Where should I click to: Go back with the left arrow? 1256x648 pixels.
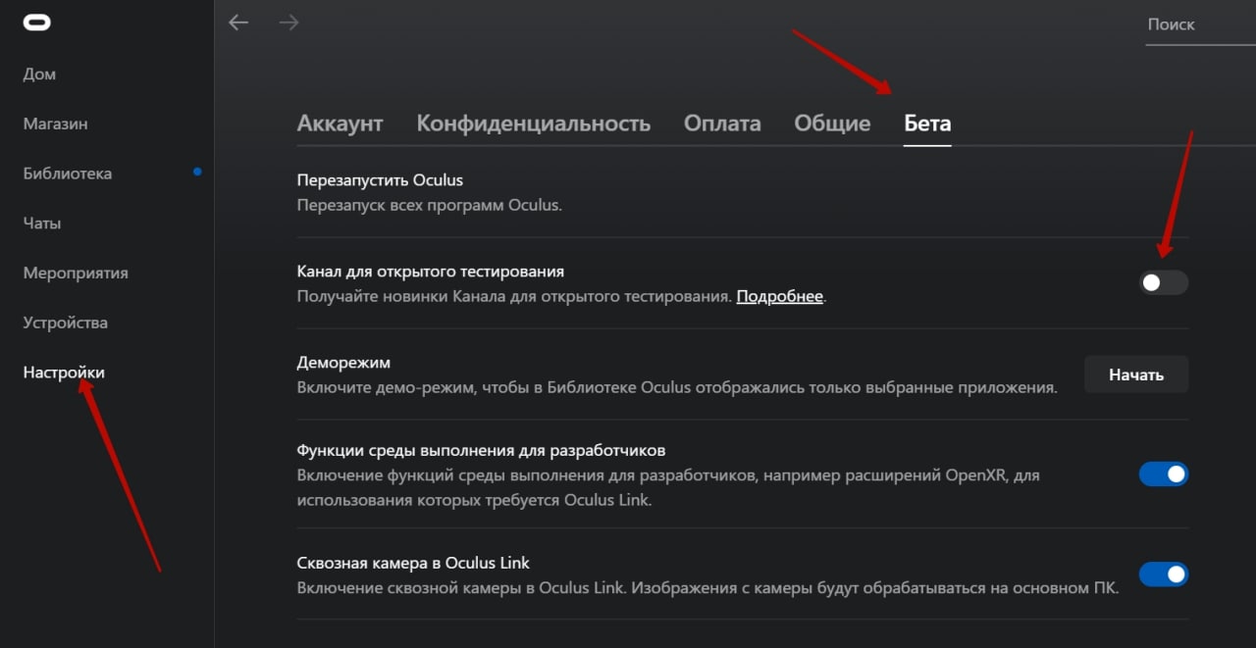[238, 23]
